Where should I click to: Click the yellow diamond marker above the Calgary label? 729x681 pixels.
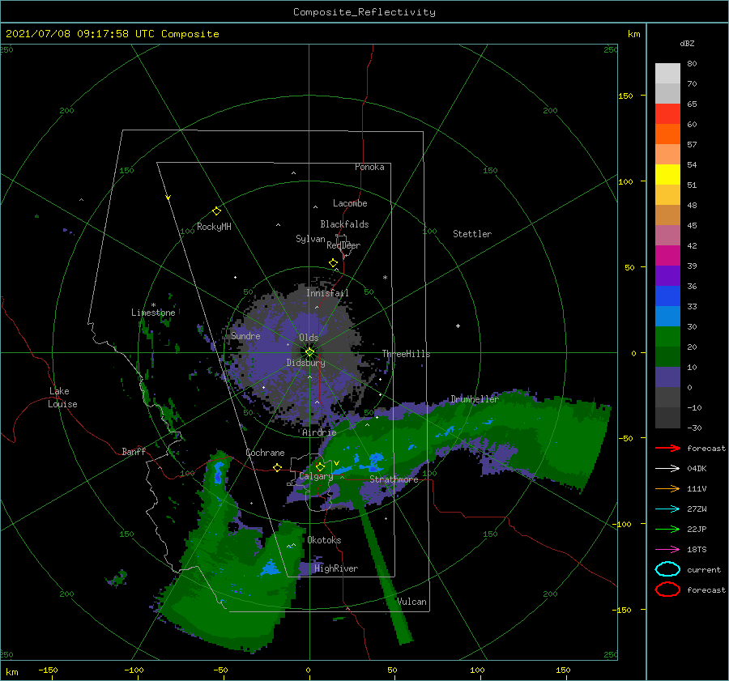(x=320, y=466)
